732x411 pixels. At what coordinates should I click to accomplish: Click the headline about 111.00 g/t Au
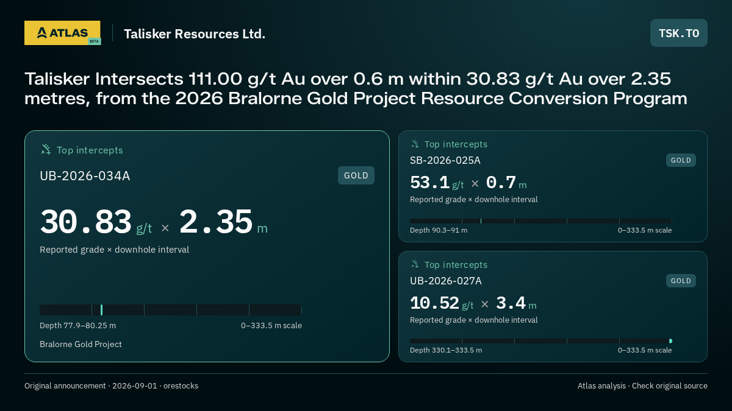pyautogui.click(x=356, y=88)
